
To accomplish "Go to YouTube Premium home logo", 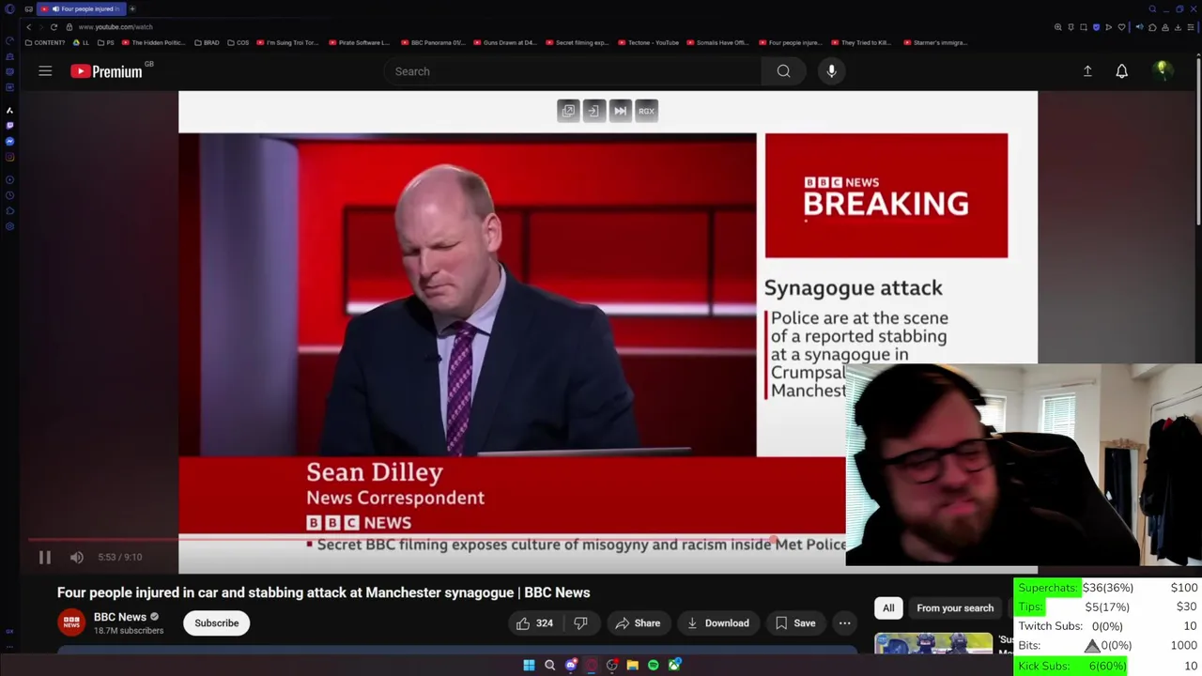I will click(106, 71).
